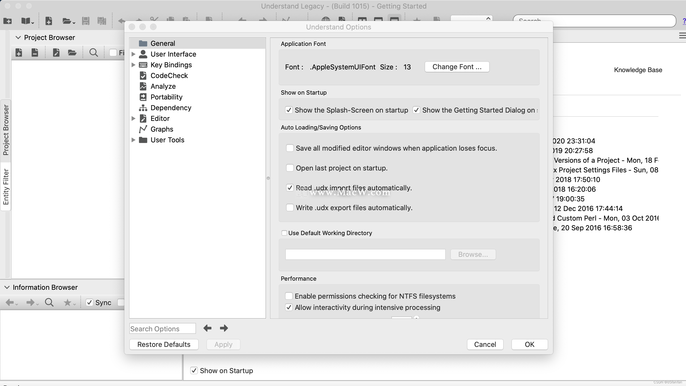This screenshot has width=686, height=386.
Task: Click the search icon in Project Browser
Action: pos(93,53)
